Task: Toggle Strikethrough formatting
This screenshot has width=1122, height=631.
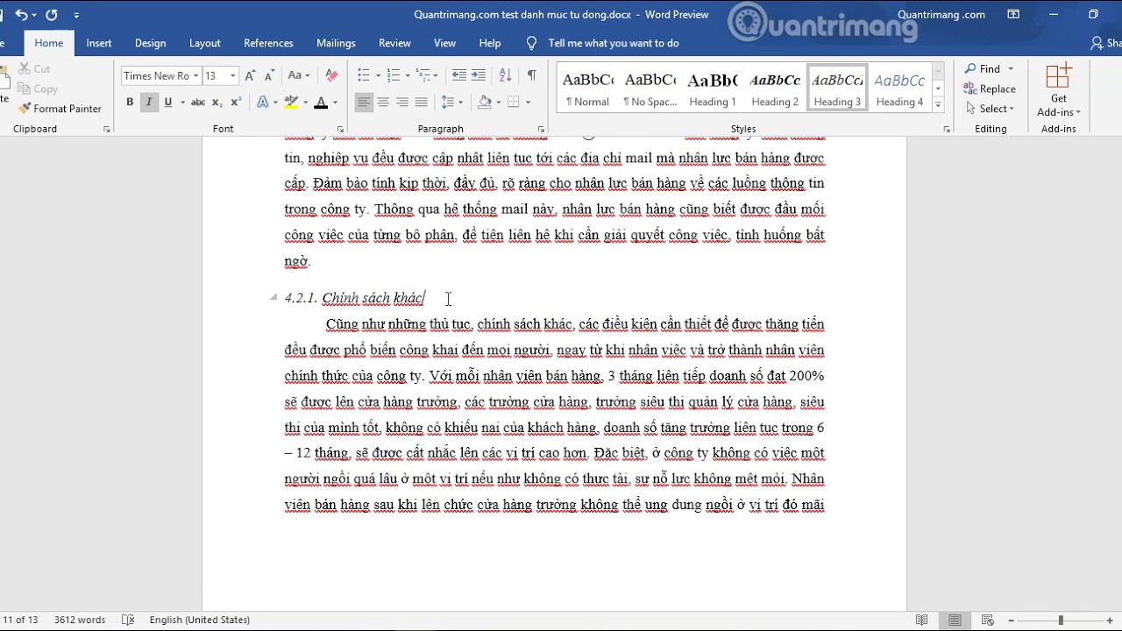Action: point(198,103)
